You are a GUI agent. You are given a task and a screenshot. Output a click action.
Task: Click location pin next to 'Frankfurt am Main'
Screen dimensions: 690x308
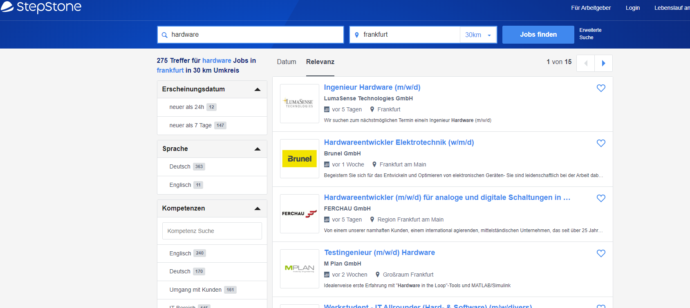pos(374,164)
